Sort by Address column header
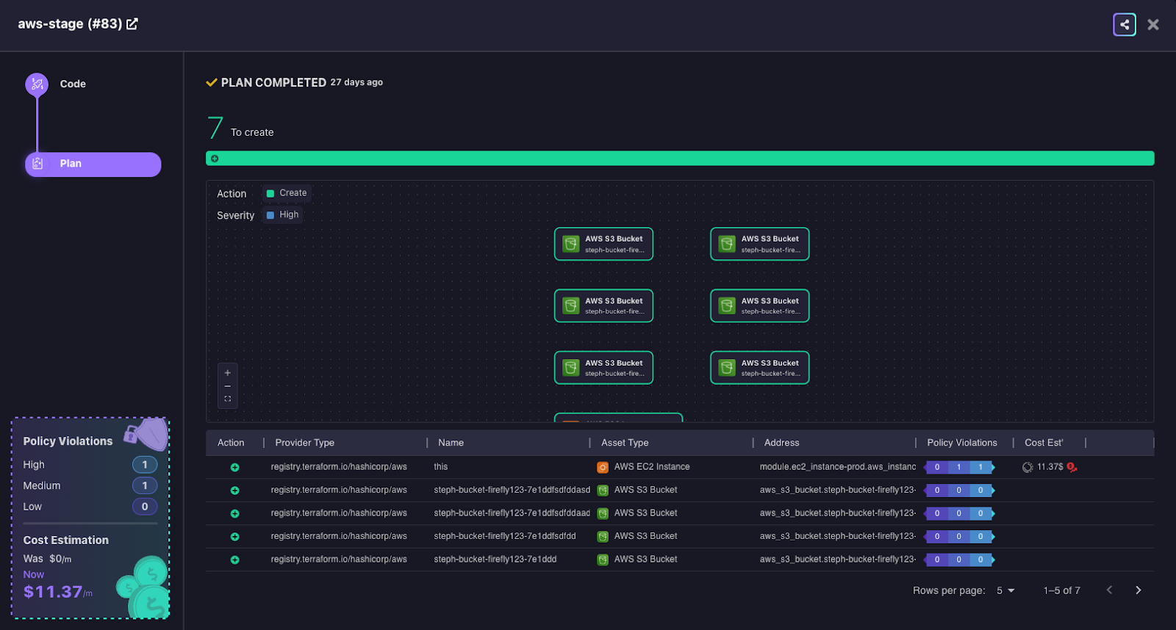Image resolution: width=1176 pixels, height=630 pixels. tap(781, 443)
